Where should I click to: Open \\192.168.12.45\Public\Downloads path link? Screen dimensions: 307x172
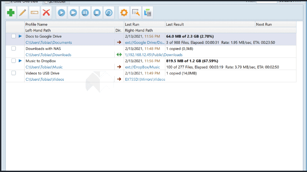coord(153,55)
